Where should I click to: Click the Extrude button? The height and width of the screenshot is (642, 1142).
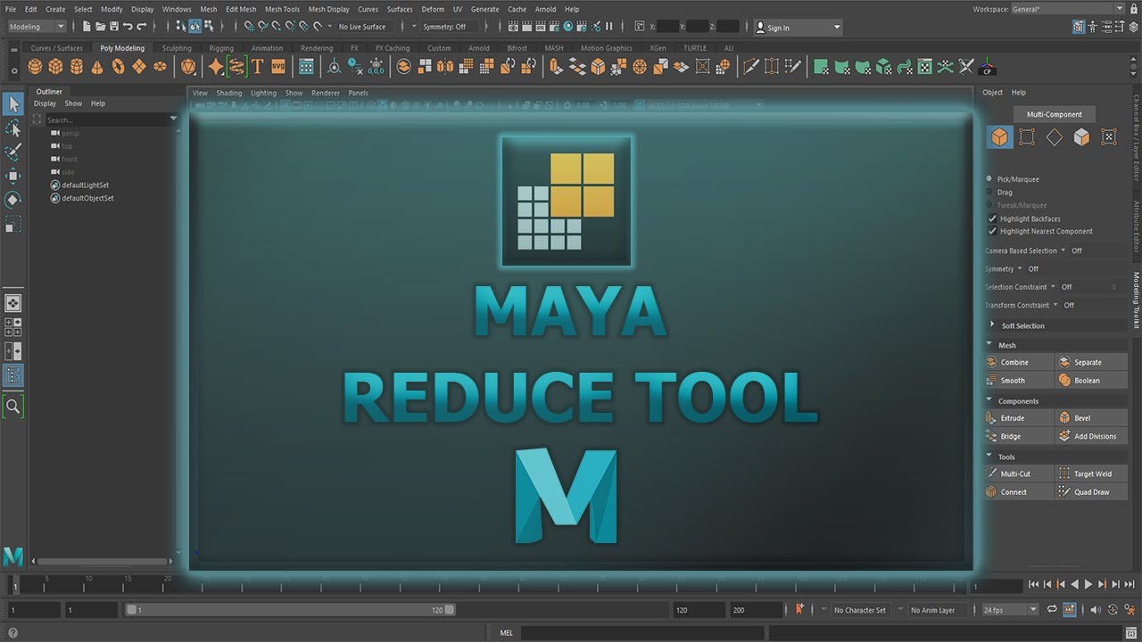tap(1019, 417)
